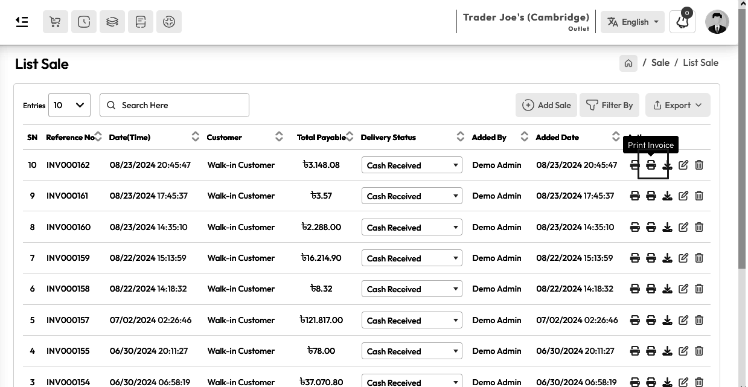
Task: Click reference number INV000157
Action: click(68, 320)
